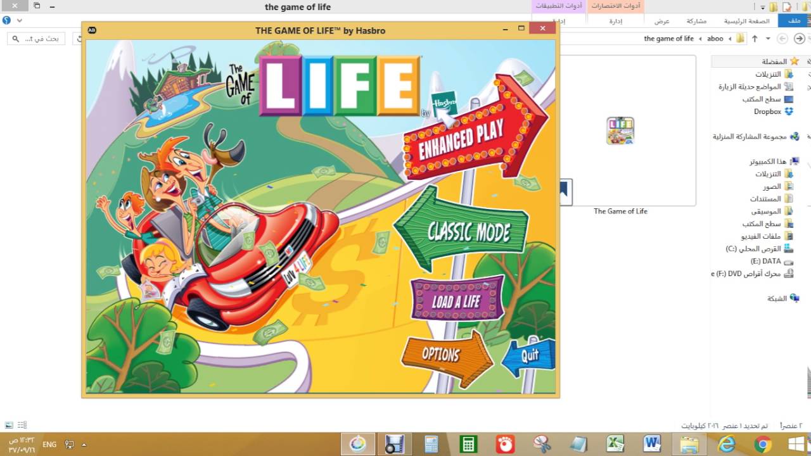Click the 'aboo' breadcrumb segment
The height and width of the screenshot is (456, 811).
tap(715, 39)
